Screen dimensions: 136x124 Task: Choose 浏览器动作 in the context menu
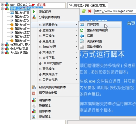(55, 25)
